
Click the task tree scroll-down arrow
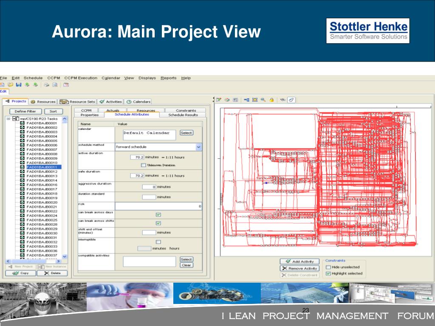click(x=65, y=257)
